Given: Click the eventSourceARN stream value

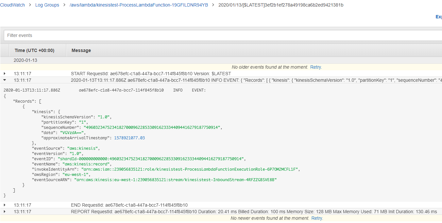Looking at the screenshot, I should click(176, 180).
